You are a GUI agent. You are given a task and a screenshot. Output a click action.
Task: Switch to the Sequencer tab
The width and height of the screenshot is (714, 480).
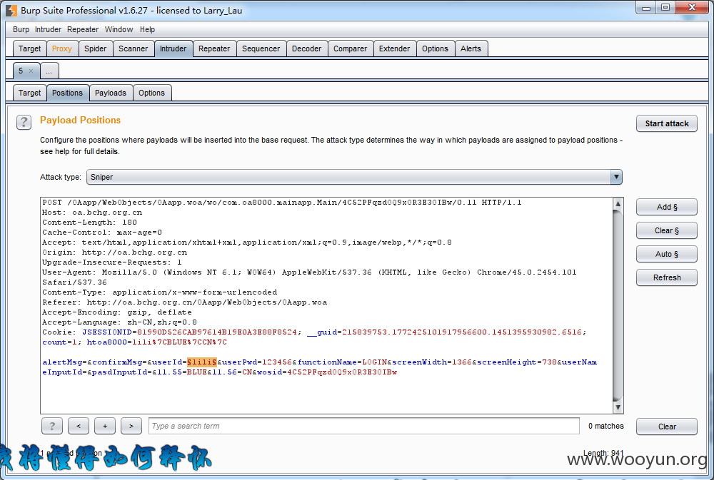click(261, 48)
